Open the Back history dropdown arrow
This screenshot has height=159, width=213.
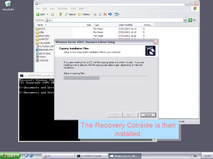[x=47, y=14]
